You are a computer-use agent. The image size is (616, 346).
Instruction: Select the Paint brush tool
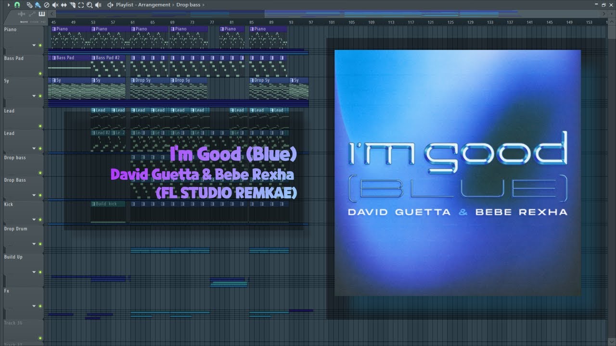(x=38, y=5)
